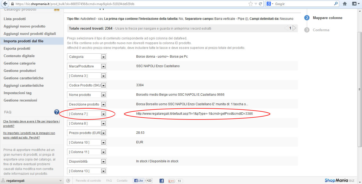Open Gestione caratteristiche
The height and width of the screenshot is (184, 362).
click(x=24, y=78)
